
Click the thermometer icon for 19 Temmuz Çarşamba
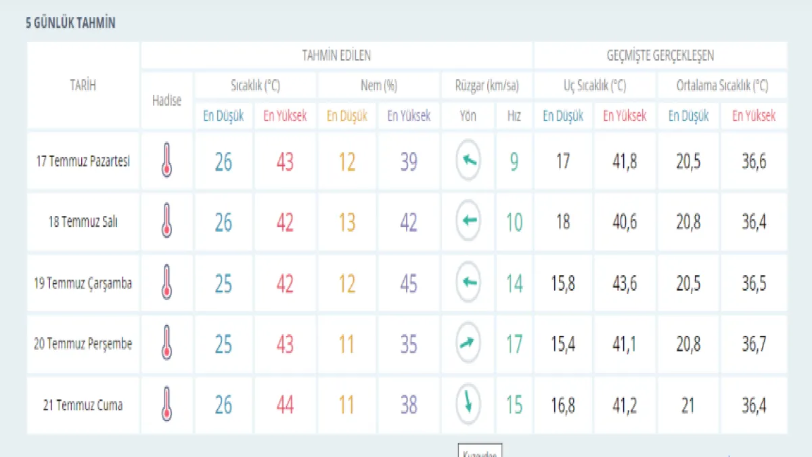(x=166, y=282)
